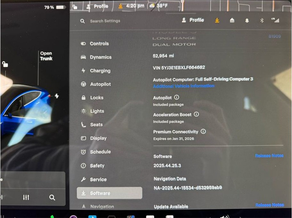This screenshot has width=292, height=218.
Task: Open the Profile dropdown in settings header
Action: coord(193,20)
